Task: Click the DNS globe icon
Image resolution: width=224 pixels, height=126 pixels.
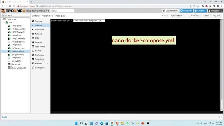Action: [33, 38]
